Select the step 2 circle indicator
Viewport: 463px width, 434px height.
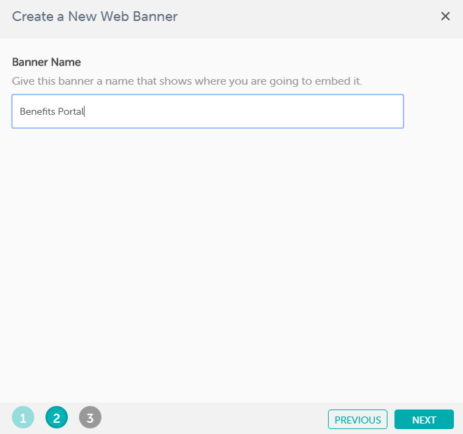57,419
